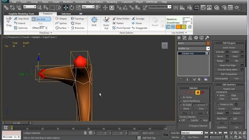Choose the Noise brush

[x=137, y=23]
